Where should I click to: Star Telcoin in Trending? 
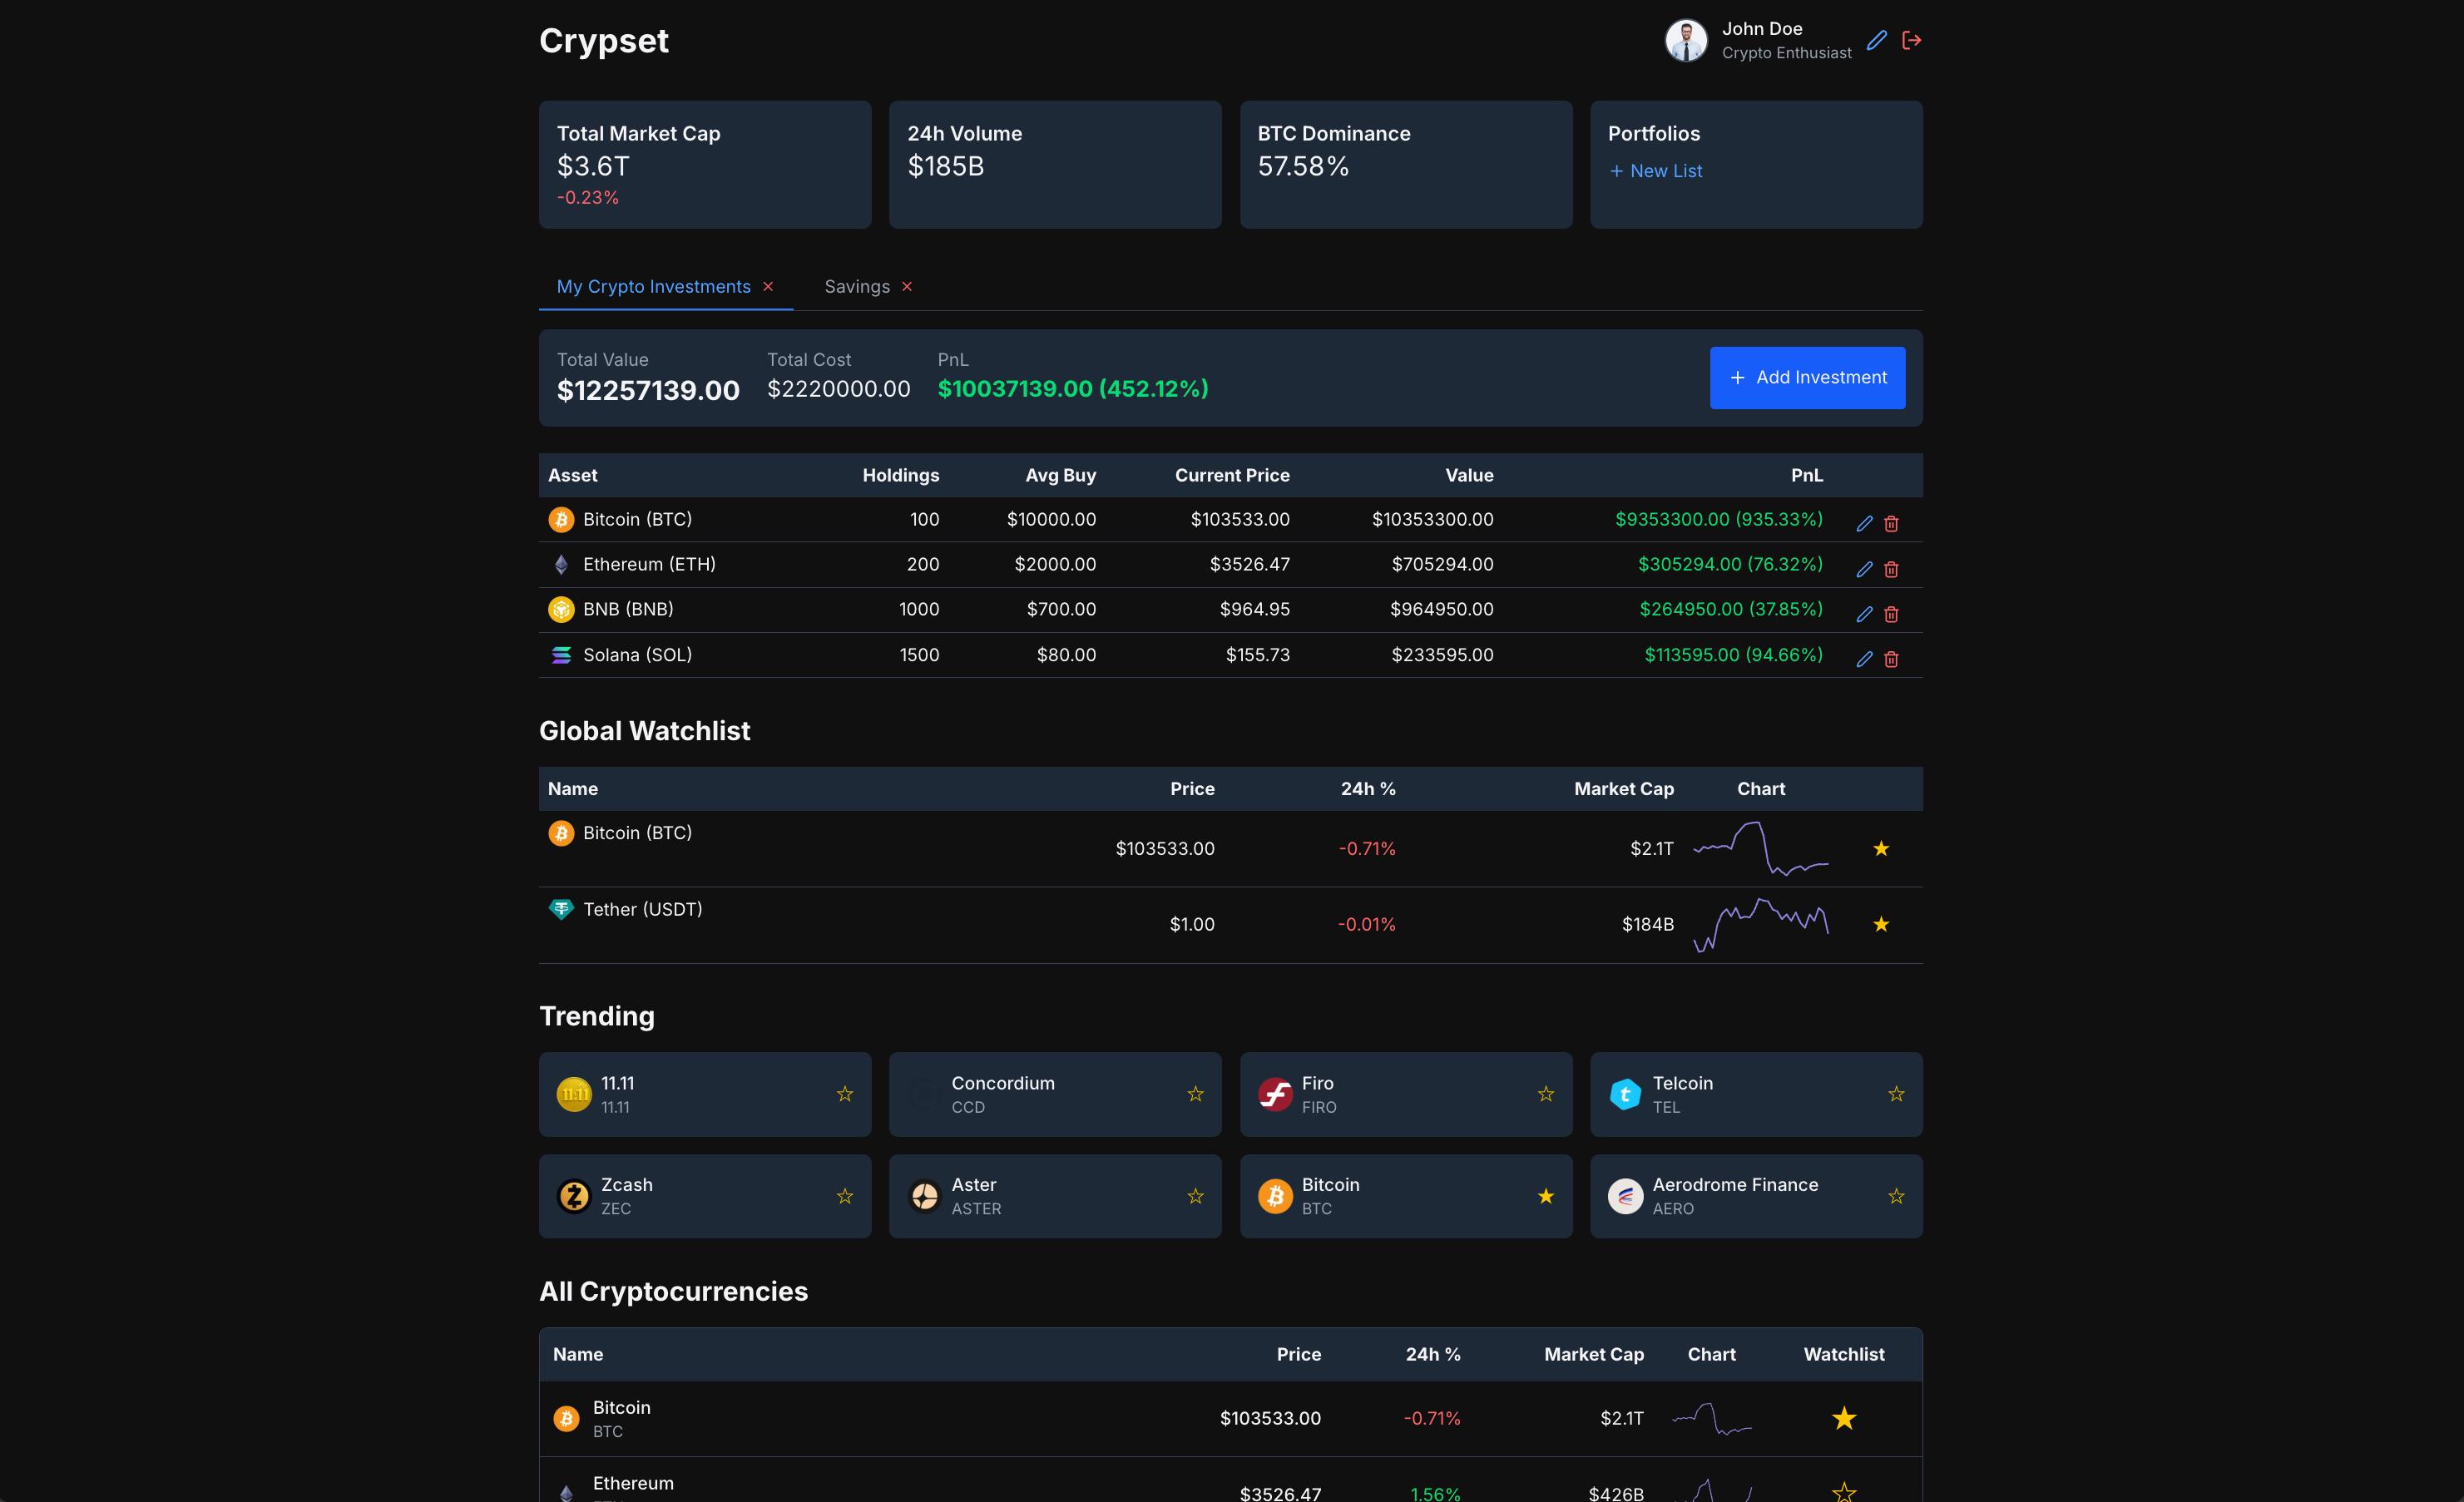tap(1896, 1094)
